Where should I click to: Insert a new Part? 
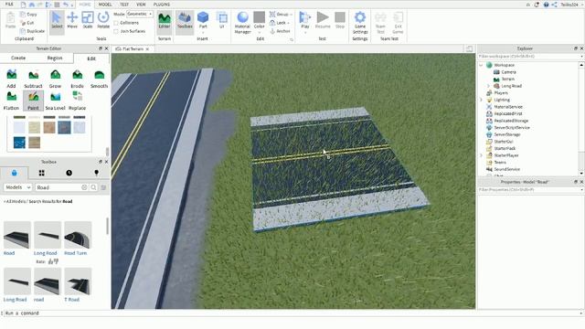(x=203, y=20)
